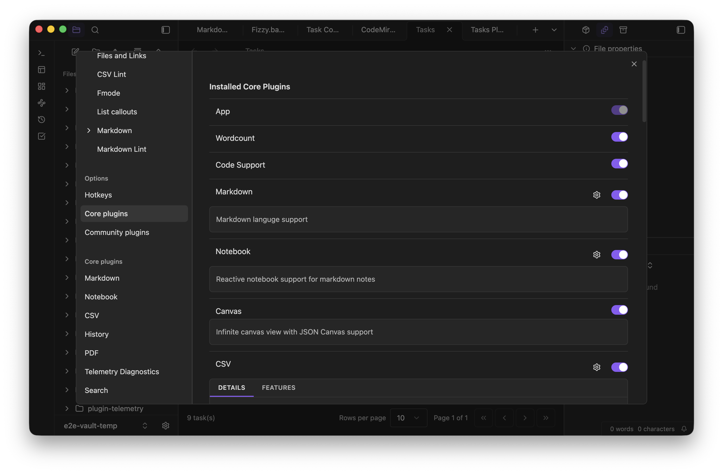Click the cube package icon in right header
723x474 pixels.
point(586,30)
